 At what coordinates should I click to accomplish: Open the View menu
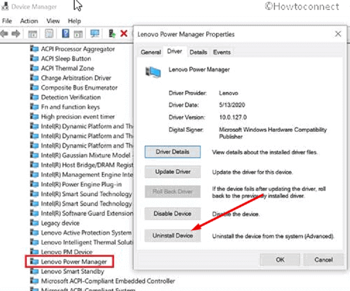(53, 21)
